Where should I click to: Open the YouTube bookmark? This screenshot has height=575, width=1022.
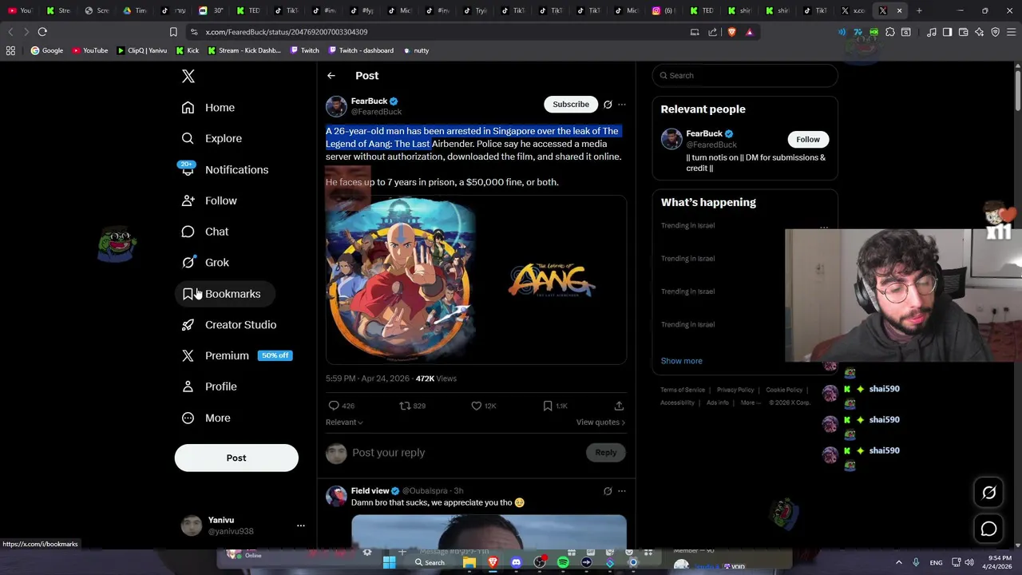[x=89, y=50]
